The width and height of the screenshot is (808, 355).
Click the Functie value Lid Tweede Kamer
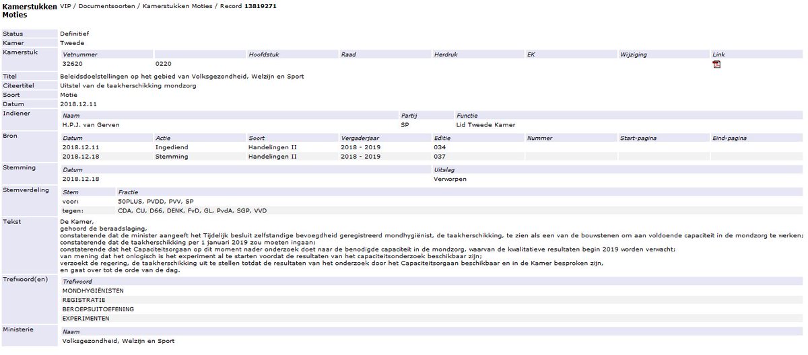point(485,125)
